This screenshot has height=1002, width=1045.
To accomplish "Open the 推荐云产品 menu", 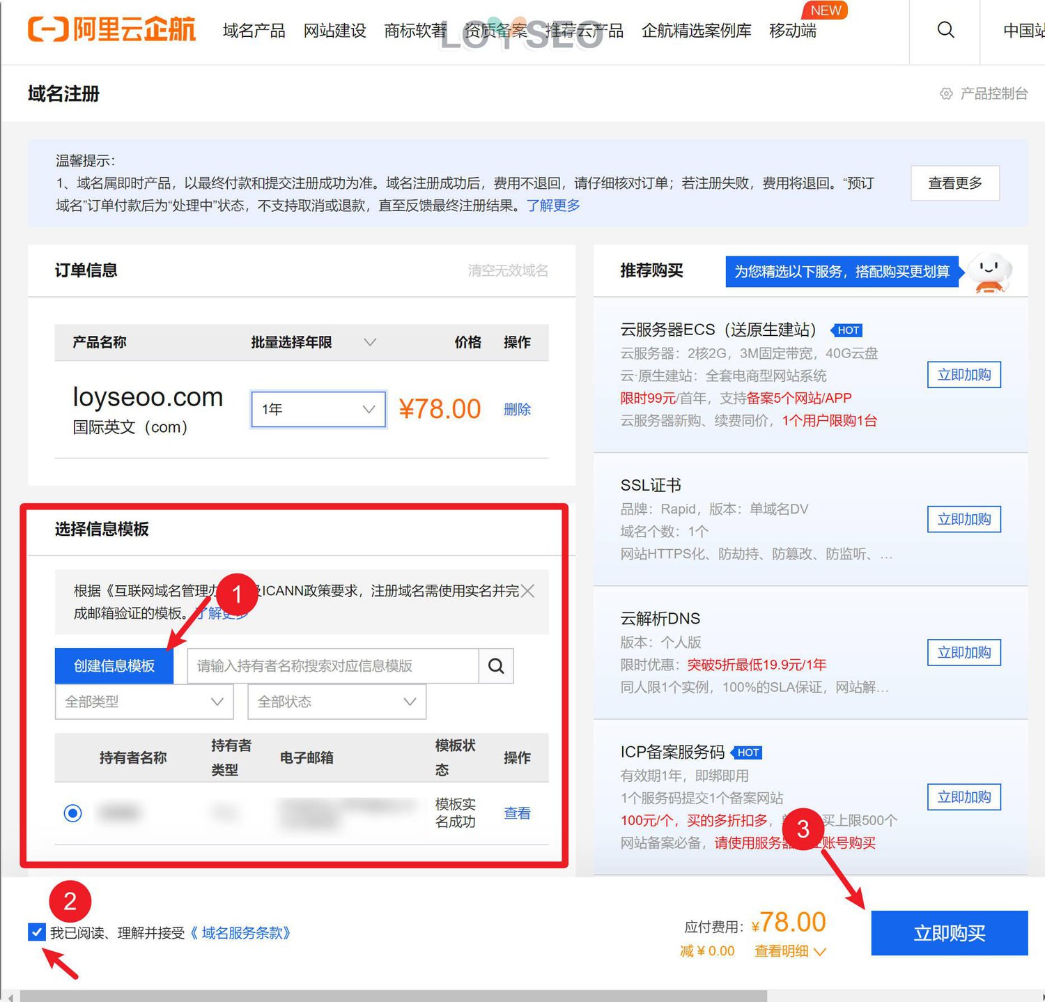I will [x=584, y=31].
